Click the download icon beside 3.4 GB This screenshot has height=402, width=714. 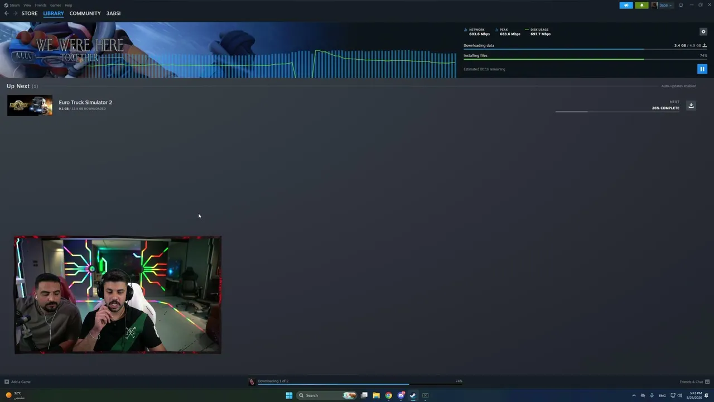click(x=705, y=45)
